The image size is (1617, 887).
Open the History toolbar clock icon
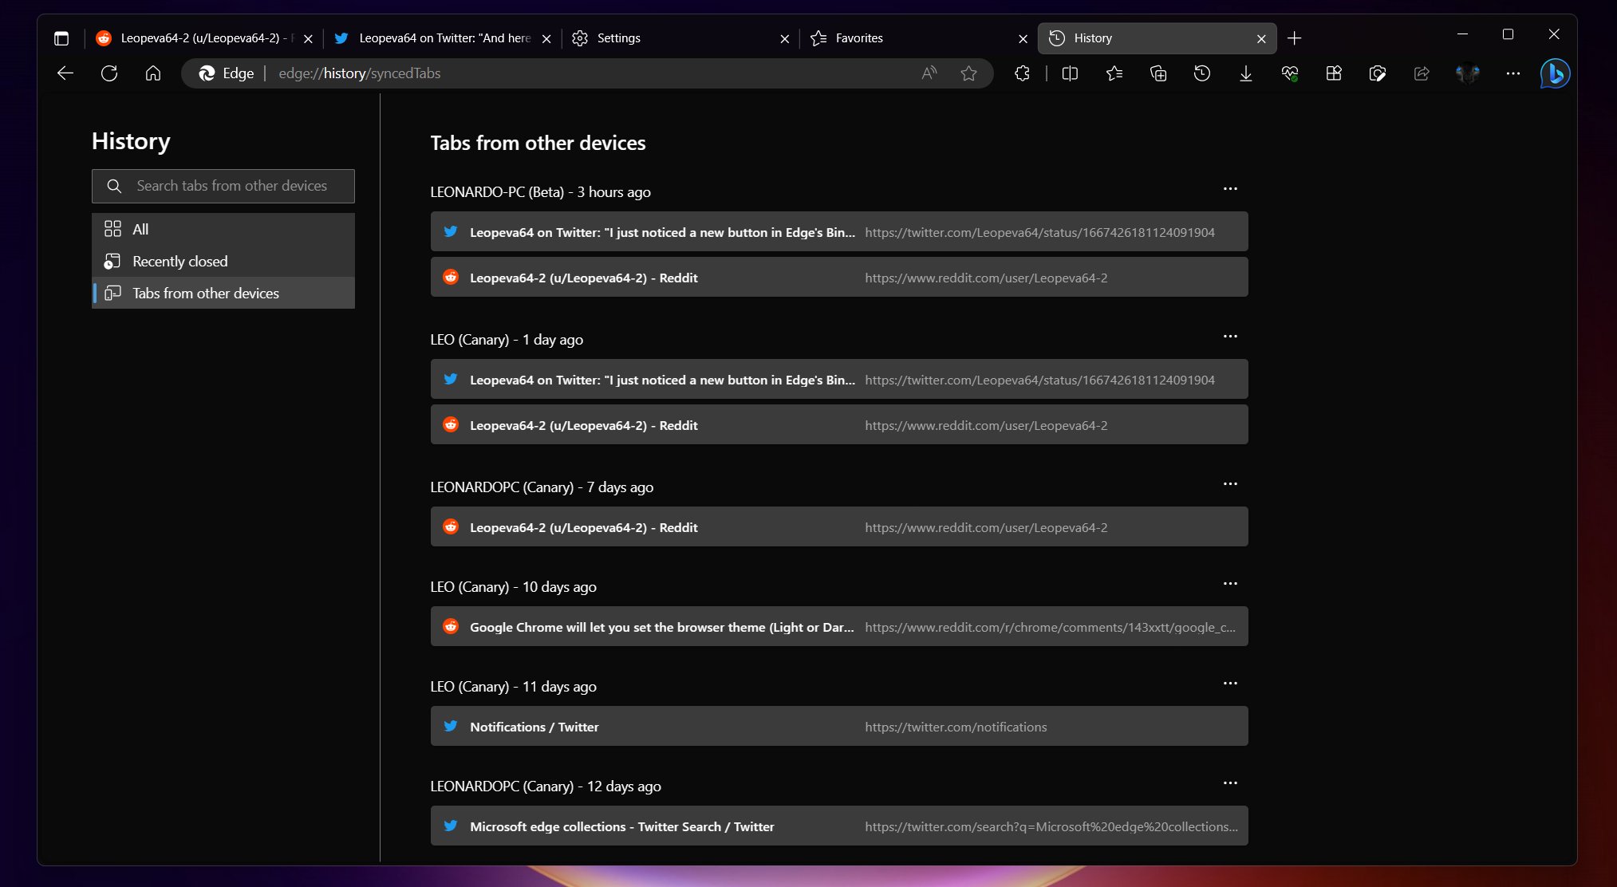point(1202,73)
